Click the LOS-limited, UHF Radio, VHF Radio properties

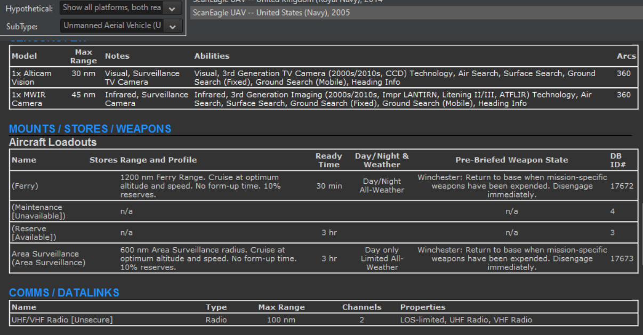click(466, 320)
